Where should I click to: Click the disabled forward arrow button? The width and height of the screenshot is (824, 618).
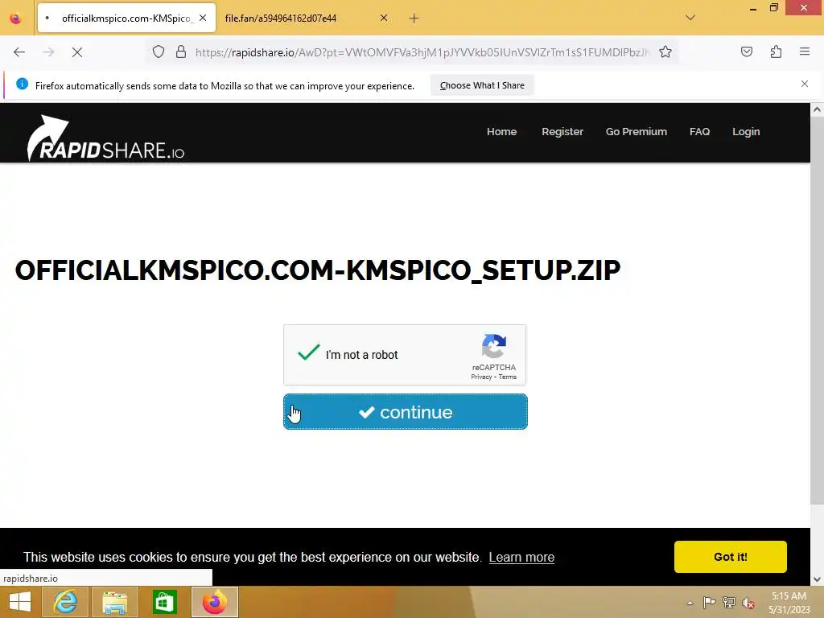(x=48, y=52)
